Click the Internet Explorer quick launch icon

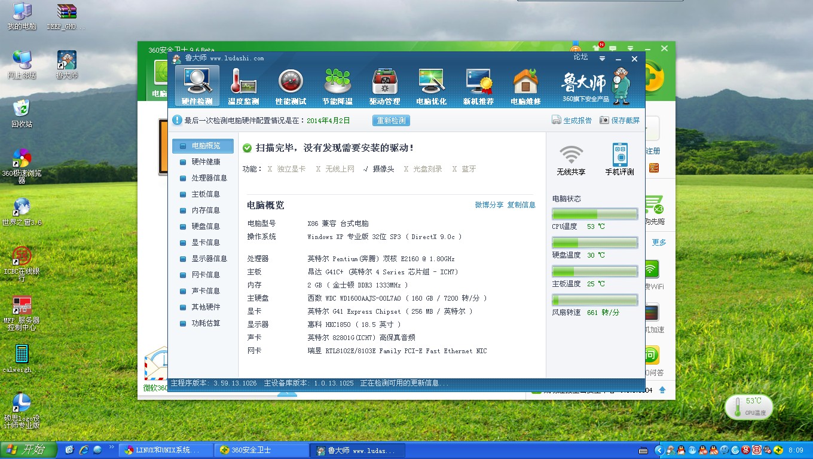tap(83, 450)
